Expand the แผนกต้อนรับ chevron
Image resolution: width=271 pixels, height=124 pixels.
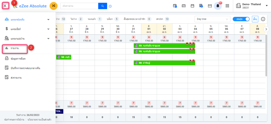(48, 19)
